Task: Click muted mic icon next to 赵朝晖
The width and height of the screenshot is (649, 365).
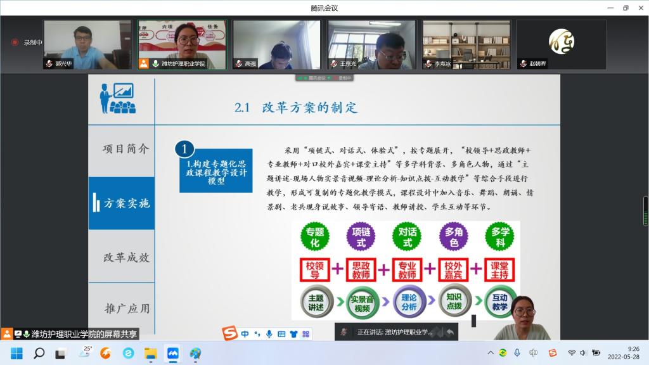Action: point(523,64)
